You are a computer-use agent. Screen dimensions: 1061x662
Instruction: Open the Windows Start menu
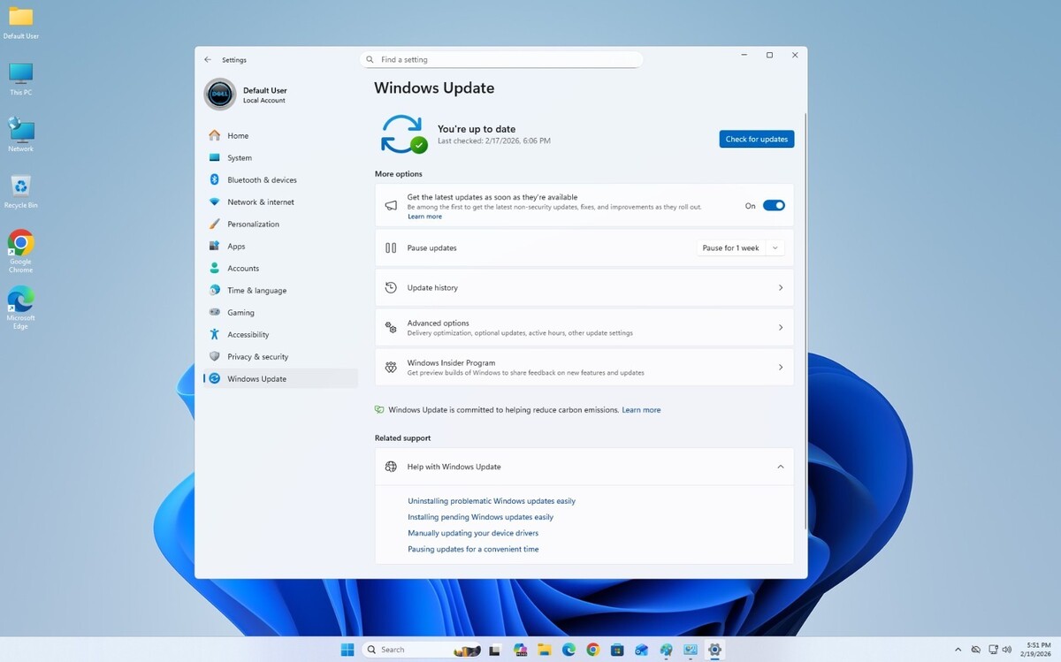tap(347, 650)
